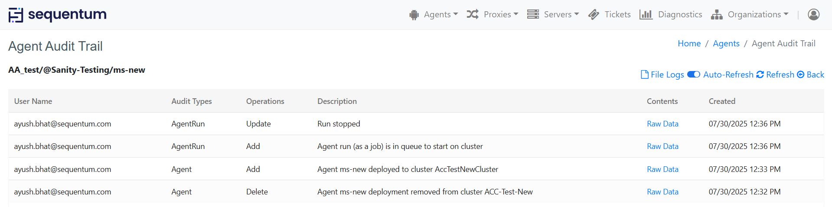Navigate to Home breadcrumb link

coord(689,43)
